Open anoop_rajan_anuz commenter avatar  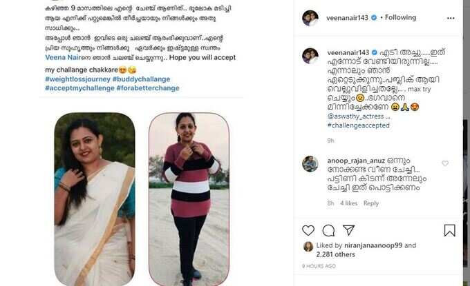coord(310,164)
